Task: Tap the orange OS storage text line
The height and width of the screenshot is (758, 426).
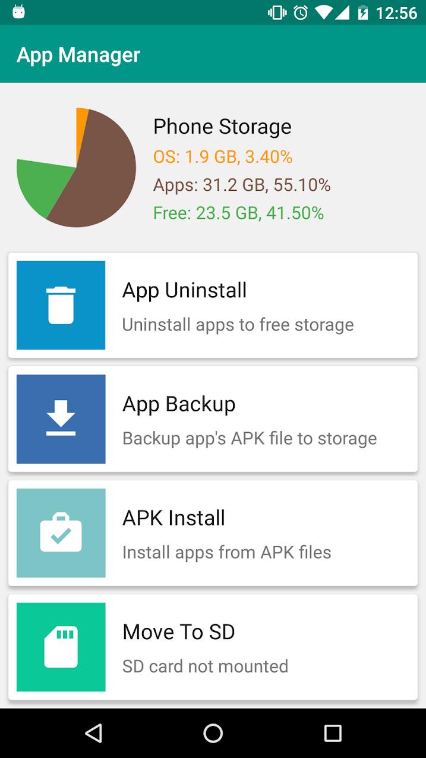Action: pyautogui.click(x=223, y=157)
